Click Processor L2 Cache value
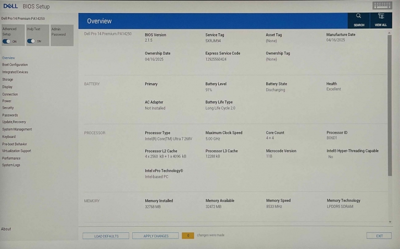Viewport: 400px width, 249px height. (x=166, y=156)
